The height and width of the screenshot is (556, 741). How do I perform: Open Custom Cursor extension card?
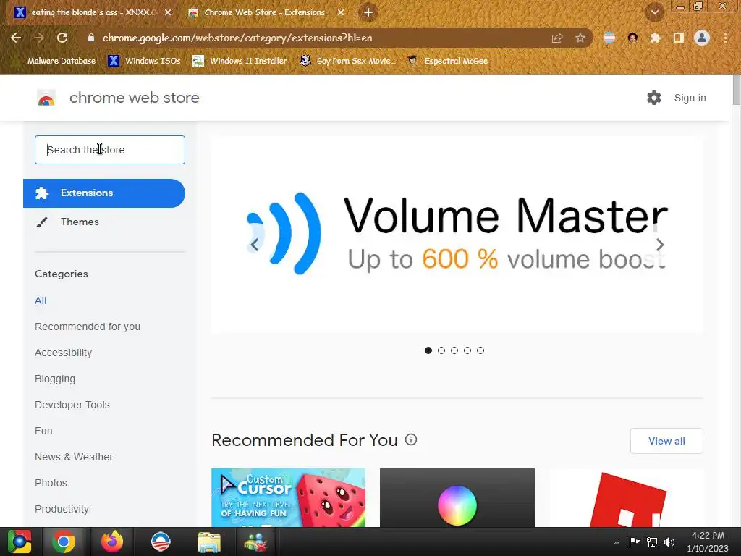click(x=288, y=497)
